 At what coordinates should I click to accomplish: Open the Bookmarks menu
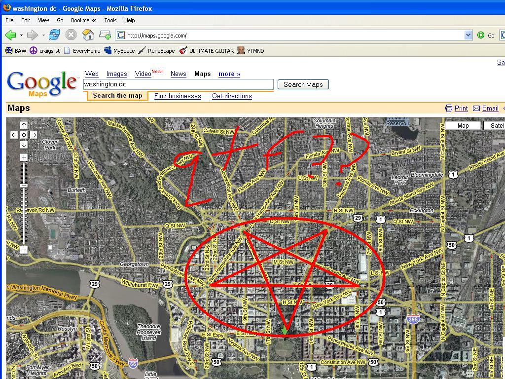84,20
